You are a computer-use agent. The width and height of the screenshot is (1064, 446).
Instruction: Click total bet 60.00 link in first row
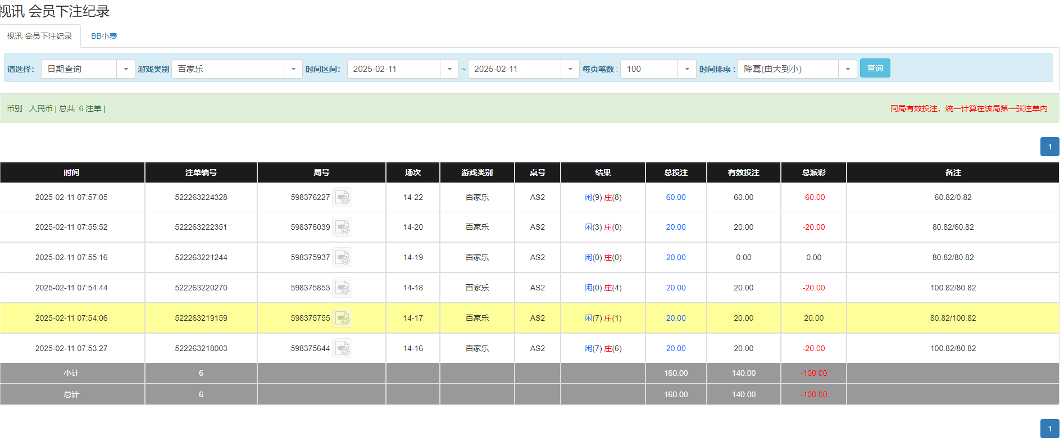point(675,198)
